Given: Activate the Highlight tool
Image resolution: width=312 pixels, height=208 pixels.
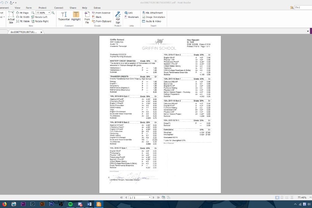Looking at the screenshot, I should click(76, 16).
